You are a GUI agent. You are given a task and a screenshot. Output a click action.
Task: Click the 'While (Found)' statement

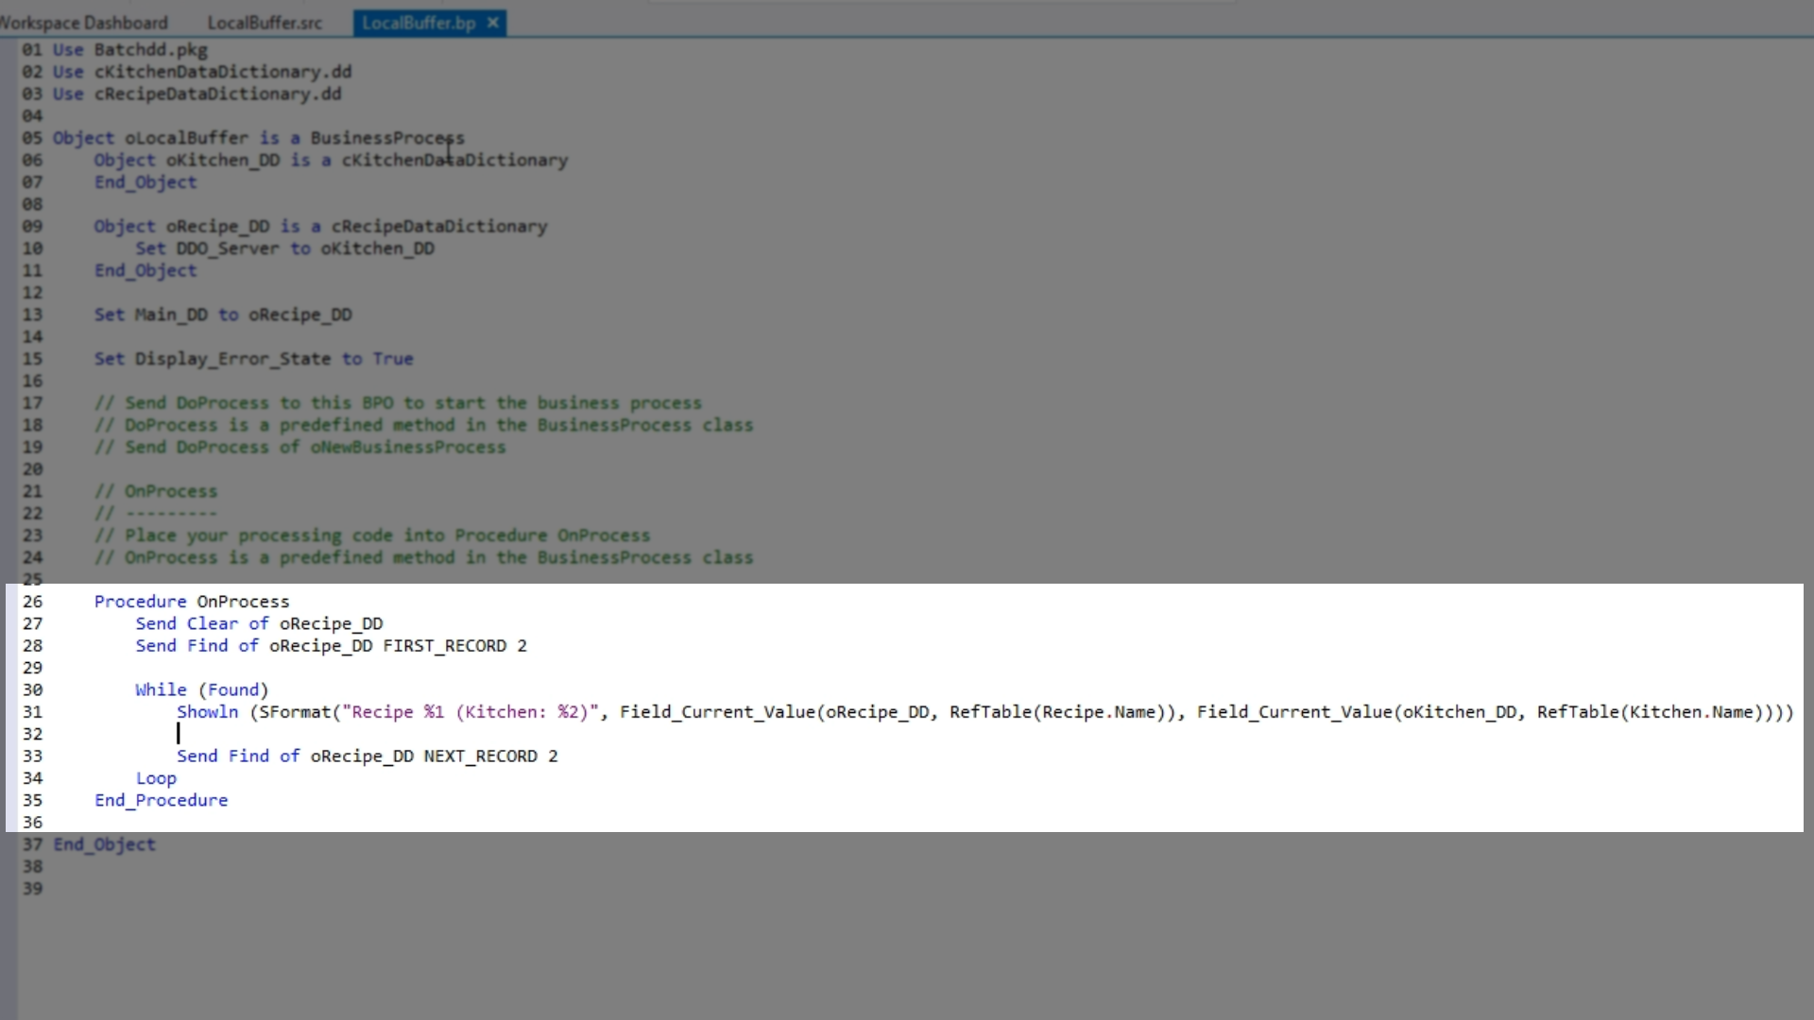click(201, 689)
